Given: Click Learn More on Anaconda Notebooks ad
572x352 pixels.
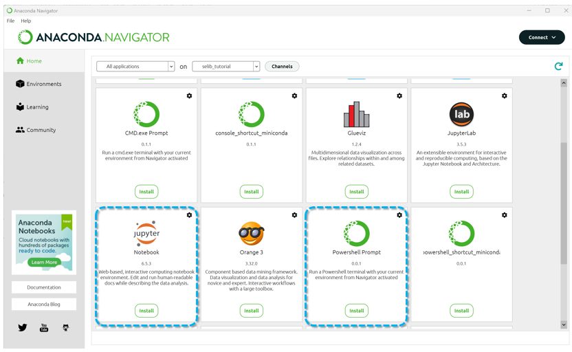Looking at the screenshot, I should (44, 262).
